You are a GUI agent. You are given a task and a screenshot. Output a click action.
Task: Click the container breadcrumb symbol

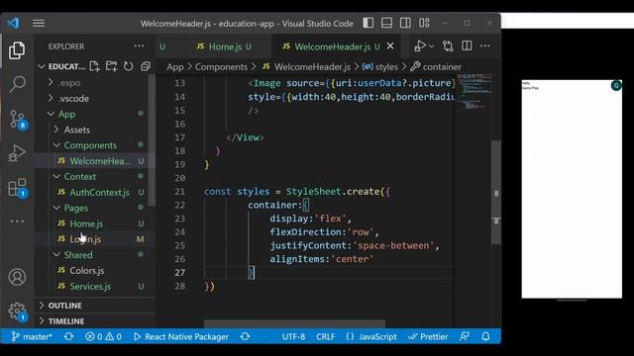436,67
